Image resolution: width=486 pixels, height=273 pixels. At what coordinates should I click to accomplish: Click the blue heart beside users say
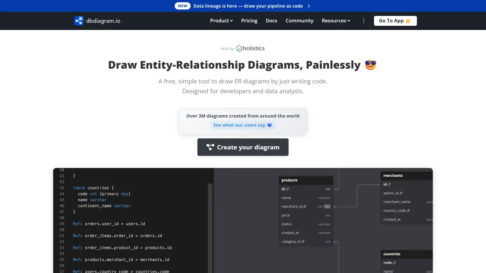(270, 125)
